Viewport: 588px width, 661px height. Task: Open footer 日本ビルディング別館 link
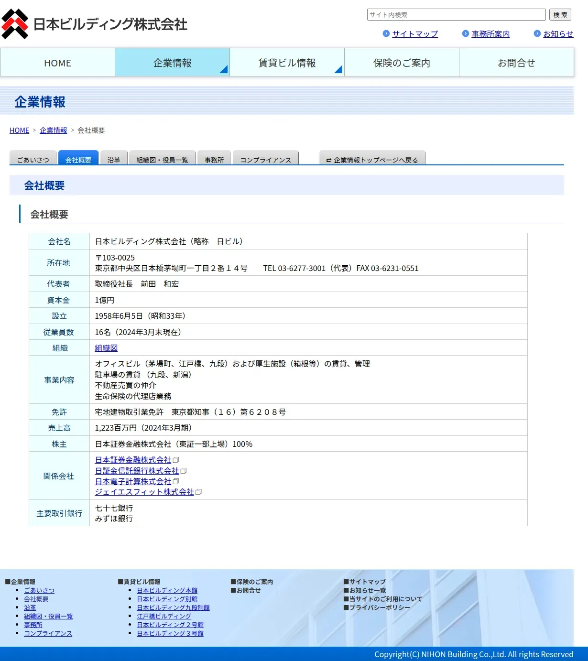tap(167, 599)
